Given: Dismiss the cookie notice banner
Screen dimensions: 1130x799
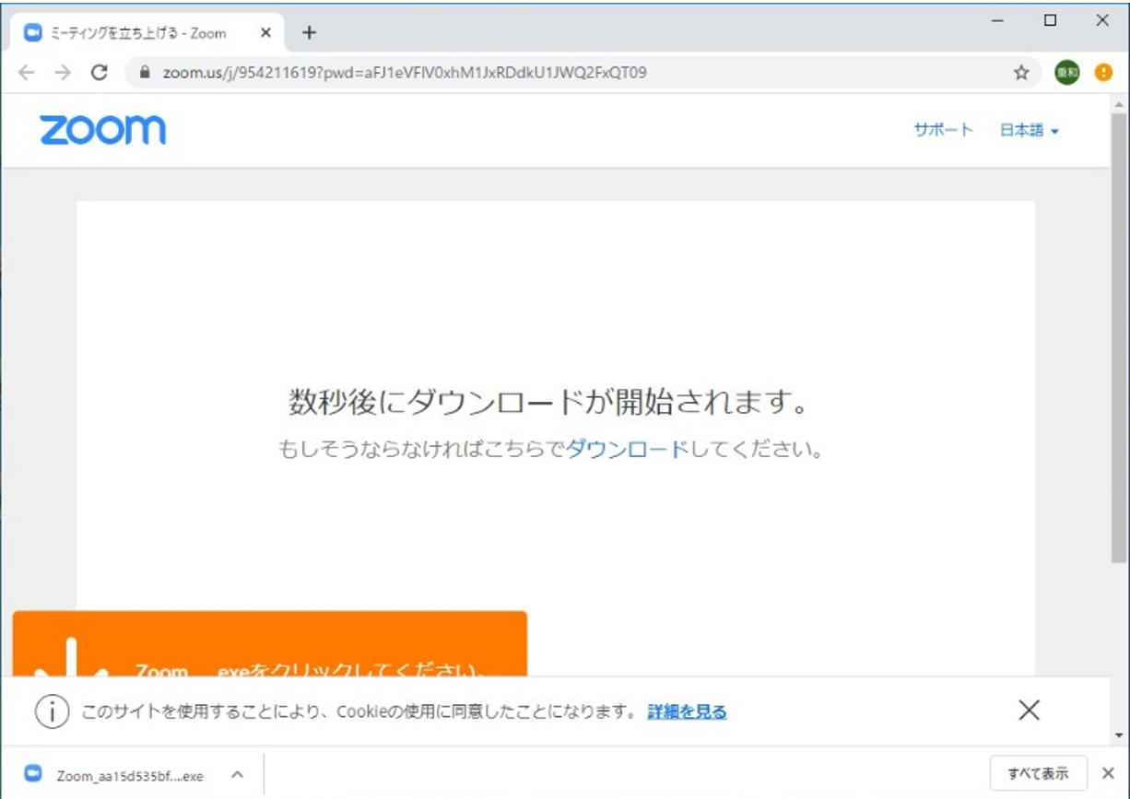Looking at the screenshot, I should [1029, 710].
